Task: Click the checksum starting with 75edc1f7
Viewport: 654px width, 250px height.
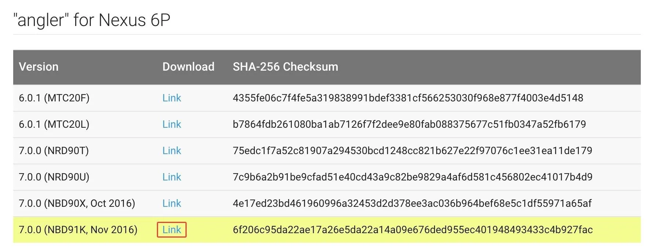Action: click(x=412, y=151)
